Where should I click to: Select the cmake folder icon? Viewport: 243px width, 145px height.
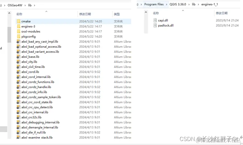(19, 21)
